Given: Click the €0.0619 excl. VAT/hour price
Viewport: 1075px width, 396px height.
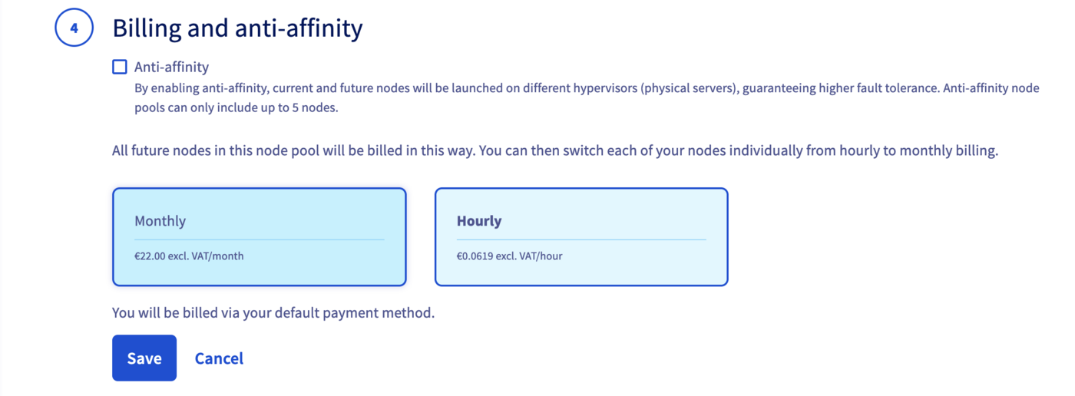Looking at the screenshot, I should click(509, 256).
